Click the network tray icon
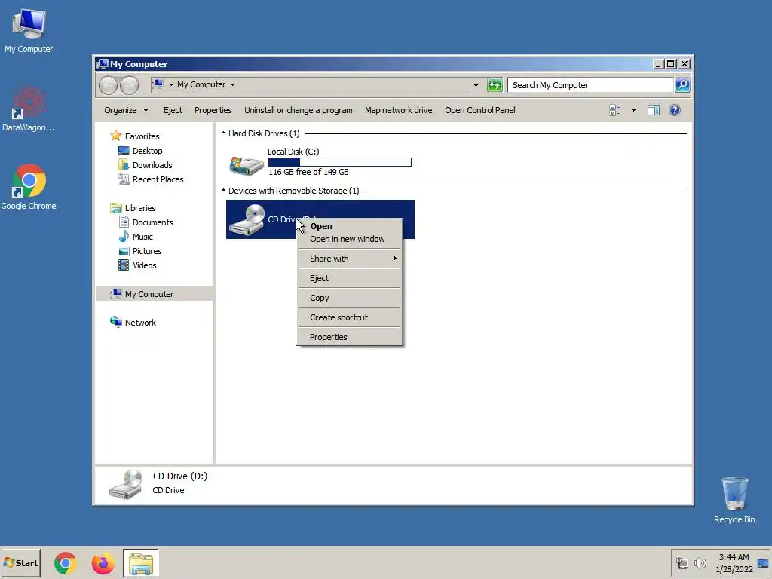The image size is (772, 579). click(x=682, y=562)
